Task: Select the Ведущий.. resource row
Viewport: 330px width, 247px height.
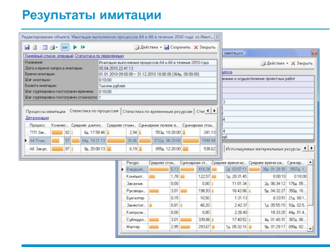Action: click(214, 169)
